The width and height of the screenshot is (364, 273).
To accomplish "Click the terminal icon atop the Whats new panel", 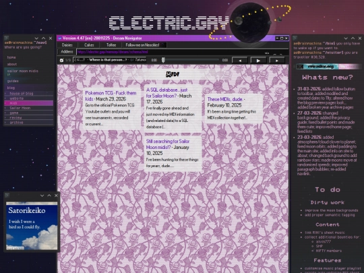I will pos(295,38).
